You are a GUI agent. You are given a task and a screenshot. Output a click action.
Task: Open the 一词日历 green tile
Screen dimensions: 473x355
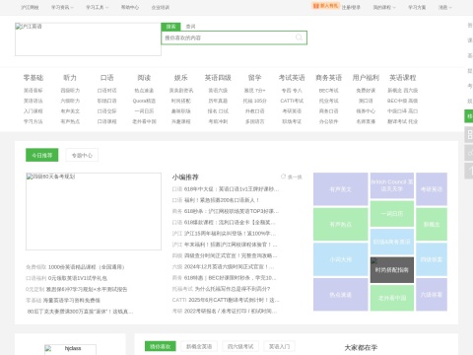tap(392, 214)
